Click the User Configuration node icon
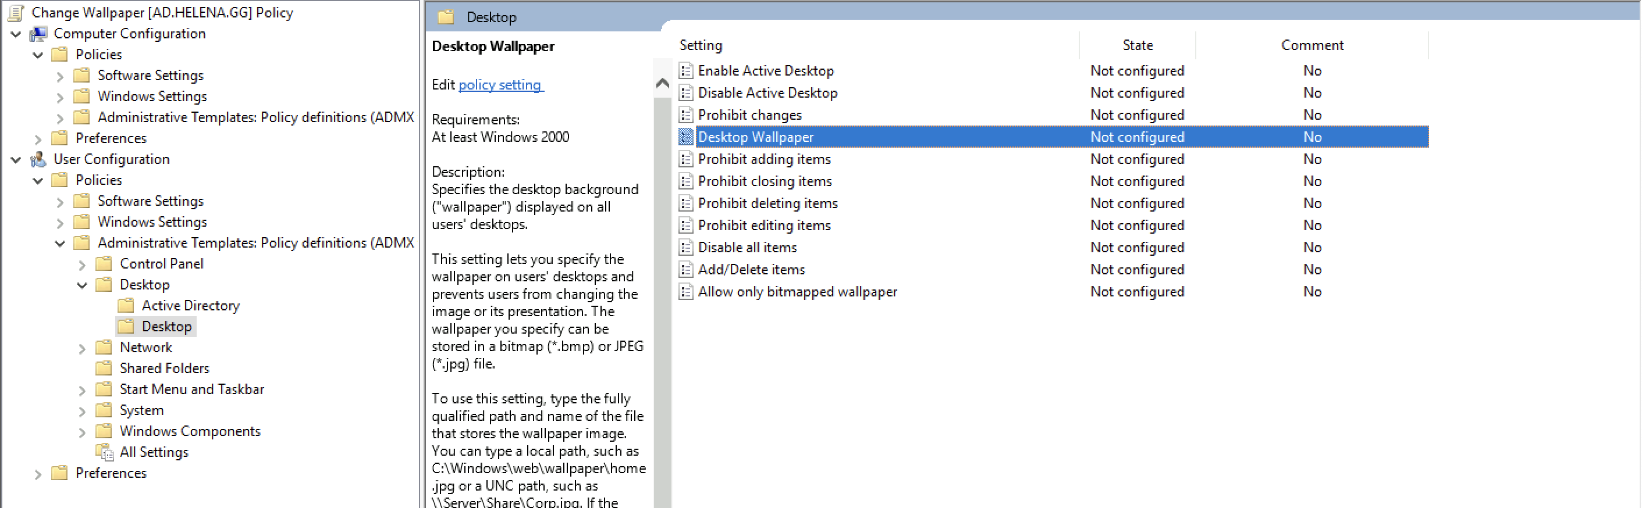Screen dimensions: 1642x508 click(x=39, y=159)
